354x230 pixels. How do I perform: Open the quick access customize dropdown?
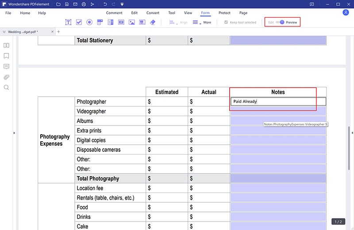pos(122,4)
